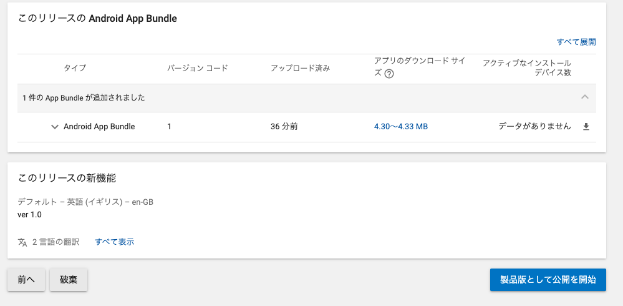
Task: Select the アップロード済み column header
Action: tap(301, 68)
